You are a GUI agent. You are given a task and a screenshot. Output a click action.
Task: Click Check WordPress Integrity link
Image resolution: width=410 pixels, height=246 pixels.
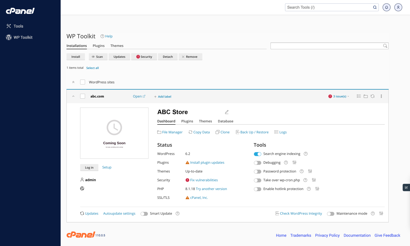point(299,213)
